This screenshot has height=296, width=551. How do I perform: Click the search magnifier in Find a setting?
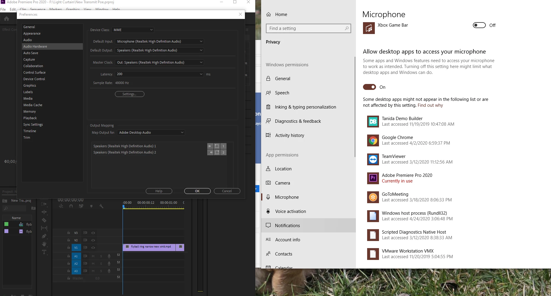[x=347, y=28]
